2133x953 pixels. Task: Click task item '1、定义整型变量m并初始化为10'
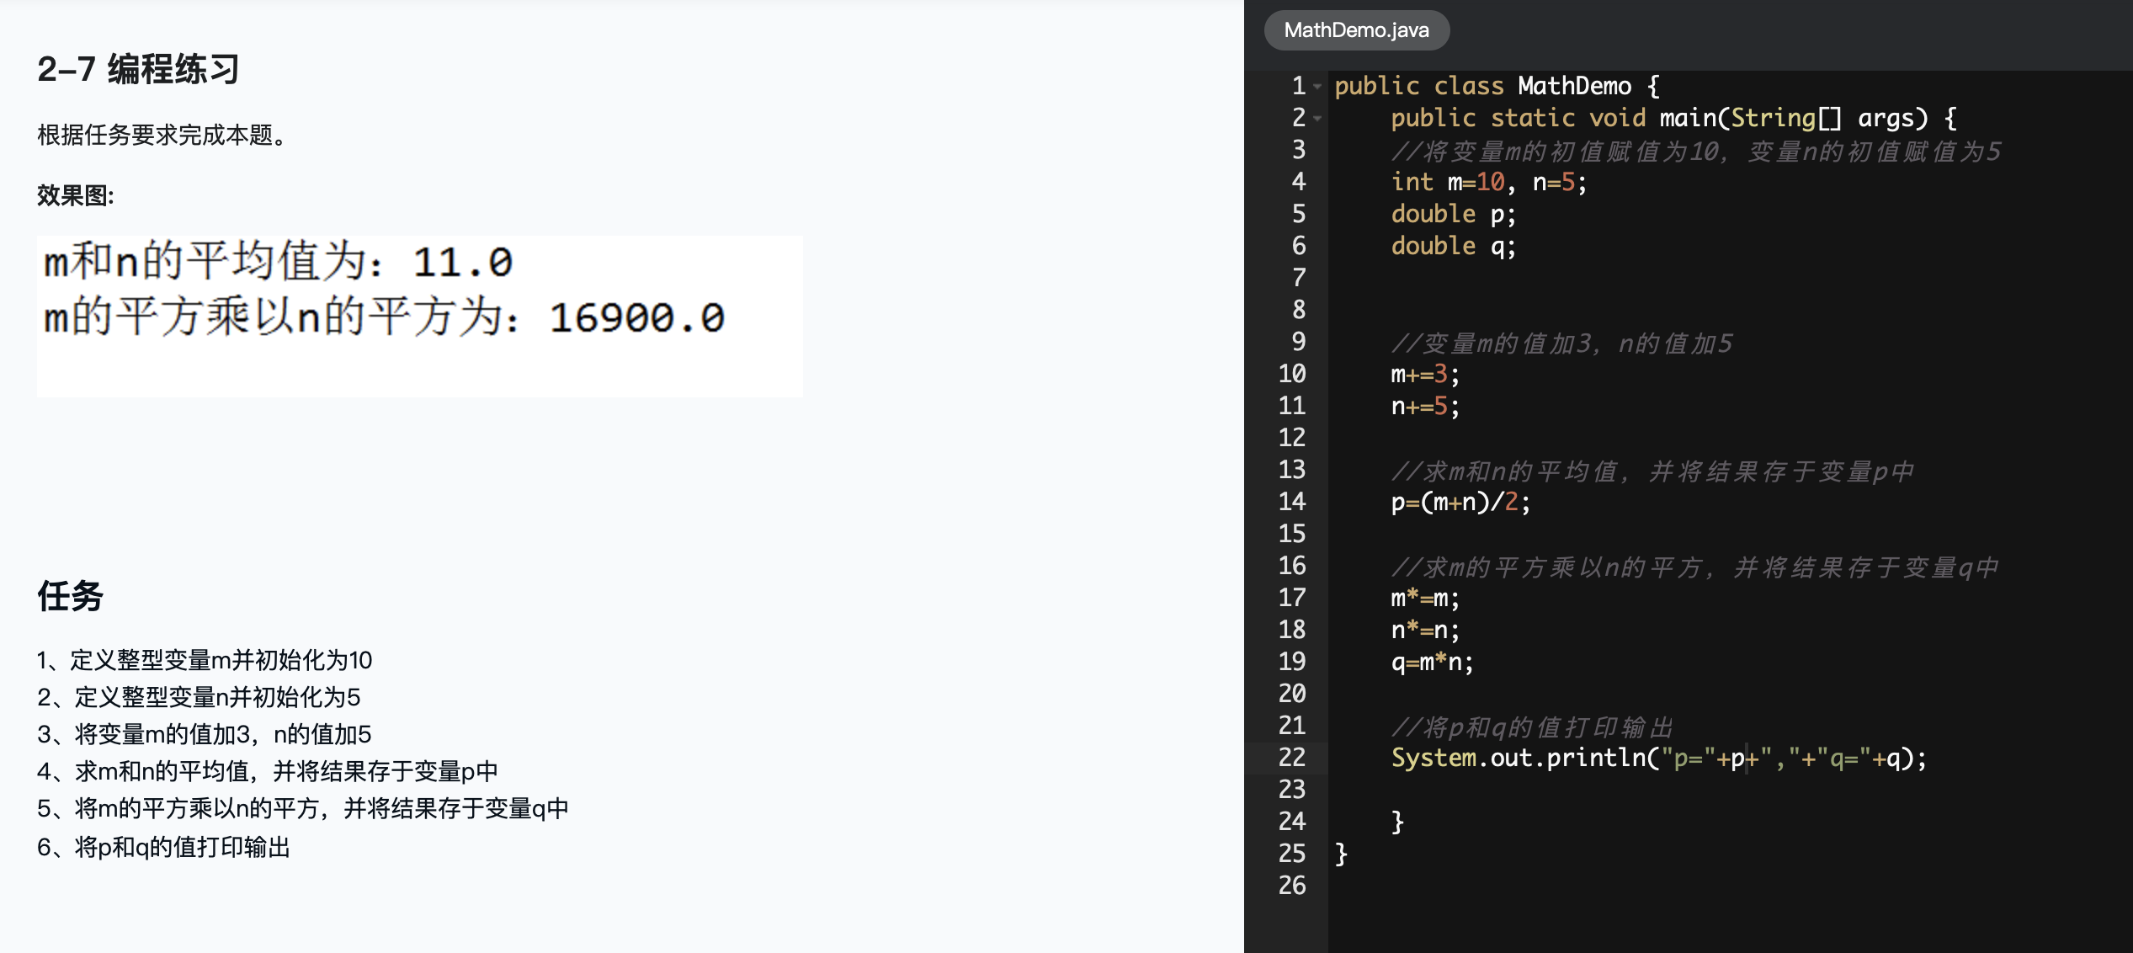[x=205, y=659]
